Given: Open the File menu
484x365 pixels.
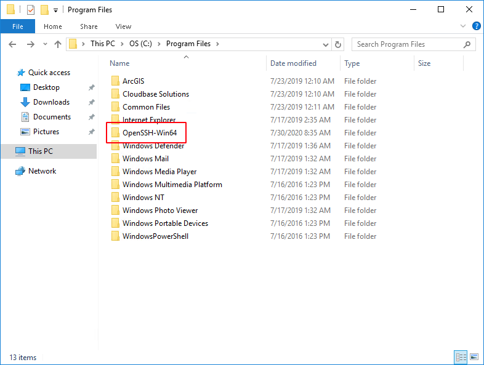Looking at the screenshot, I should click(17, 26).
